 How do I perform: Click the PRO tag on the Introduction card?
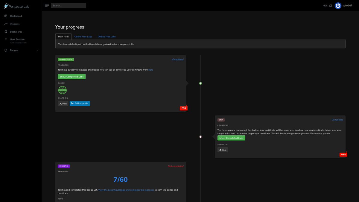click(x=184, y=108)
